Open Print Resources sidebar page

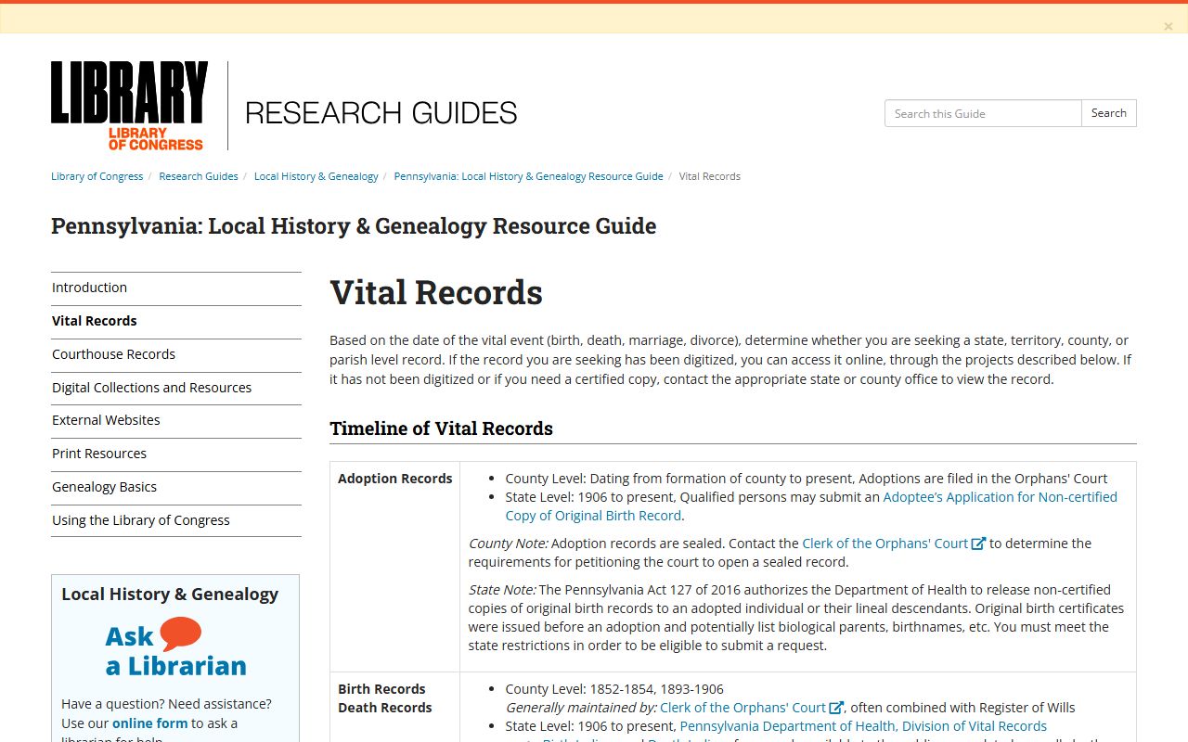[176, 454]
